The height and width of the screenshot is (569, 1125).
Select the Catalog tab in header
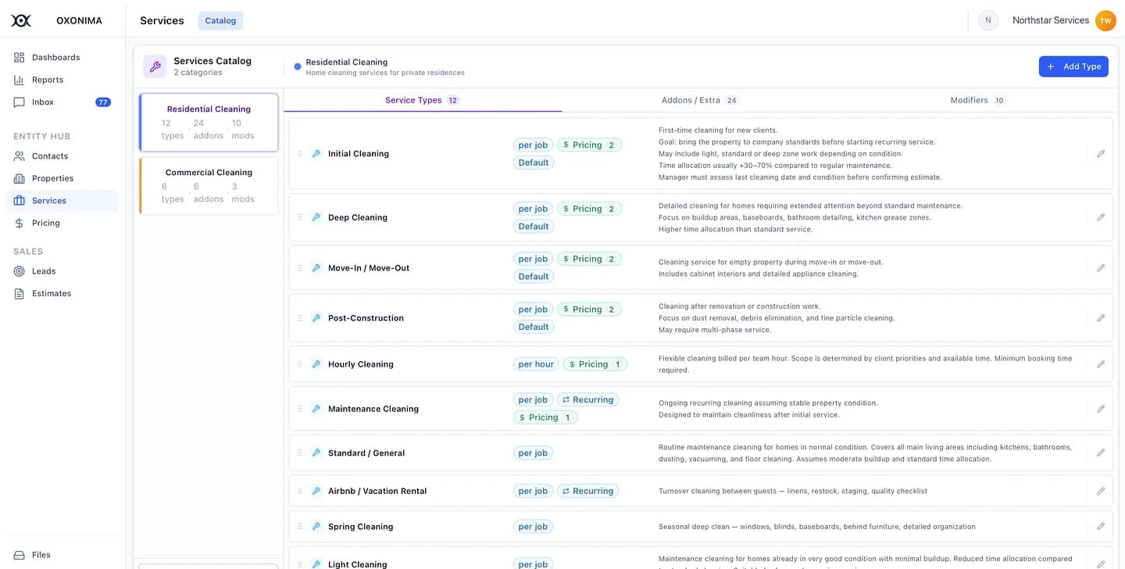tap(220, 20)
